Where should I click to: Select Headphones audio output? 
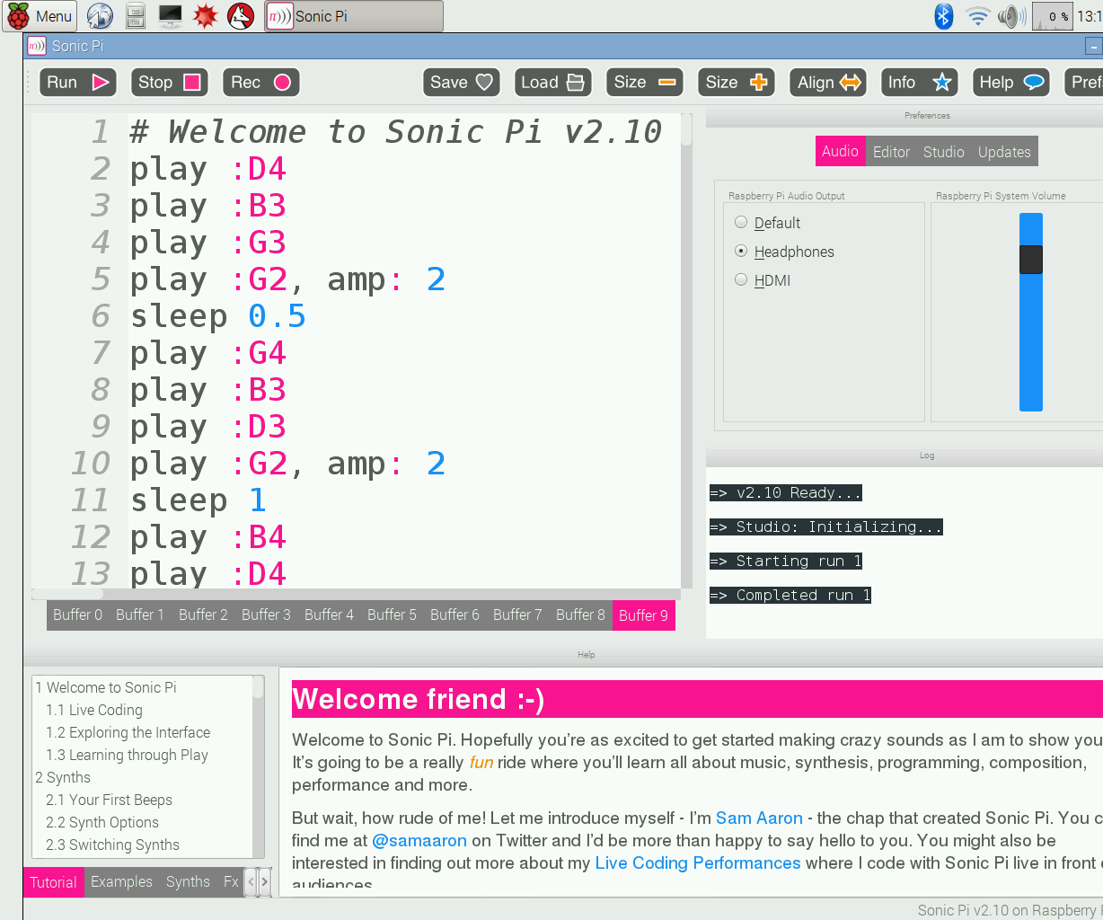click(x=784, y=252)
